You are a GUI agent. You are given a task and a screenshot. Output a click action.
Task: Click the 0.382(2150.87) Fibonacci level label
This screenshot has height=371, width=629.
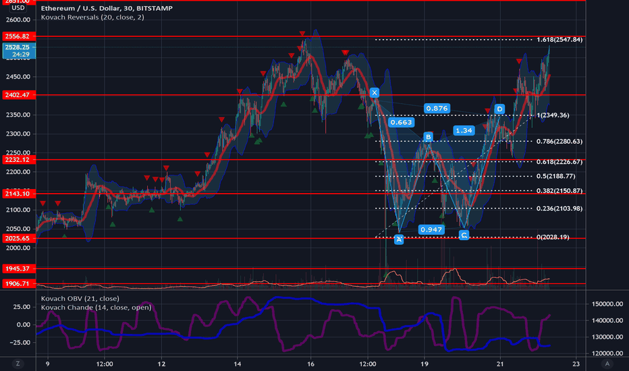point(559,190)
